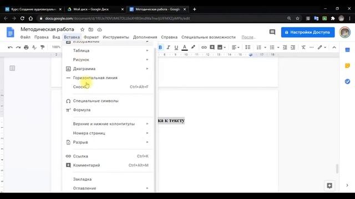Image resolution: width=355 pixels, height=199 pixels.
Task: Hide the menus with up chevron
Action: 334,48
